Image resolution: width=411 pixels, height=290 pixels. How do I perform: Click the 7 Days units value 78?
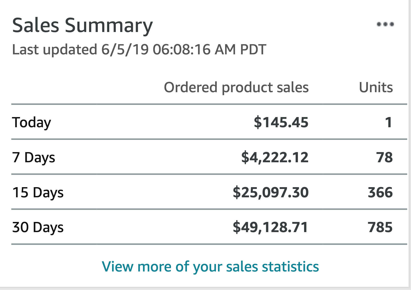coord(385,157)
